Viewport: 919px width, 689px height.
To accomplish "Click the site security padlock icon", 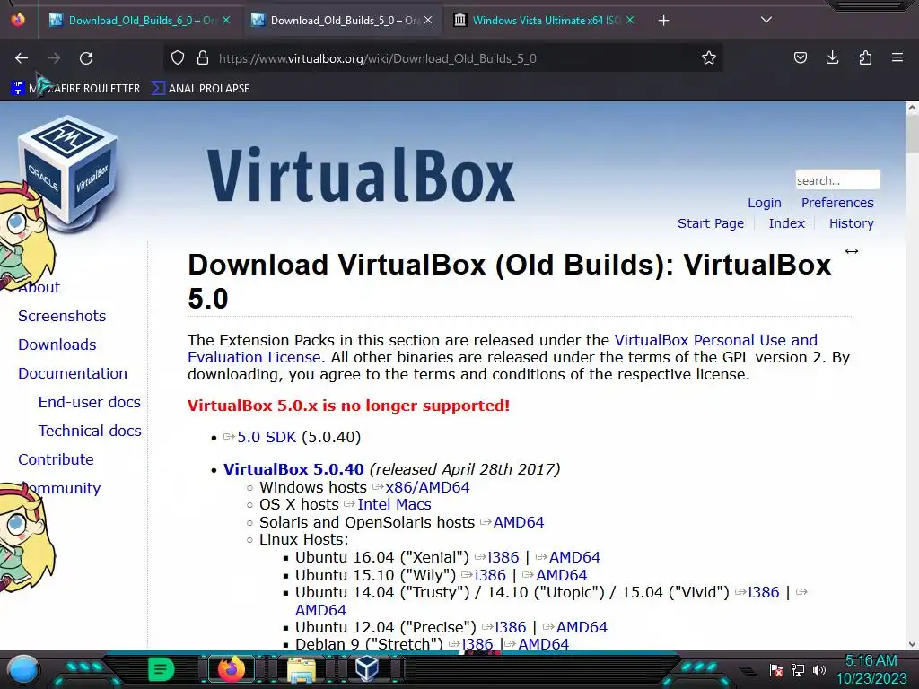I will point(203,57).
